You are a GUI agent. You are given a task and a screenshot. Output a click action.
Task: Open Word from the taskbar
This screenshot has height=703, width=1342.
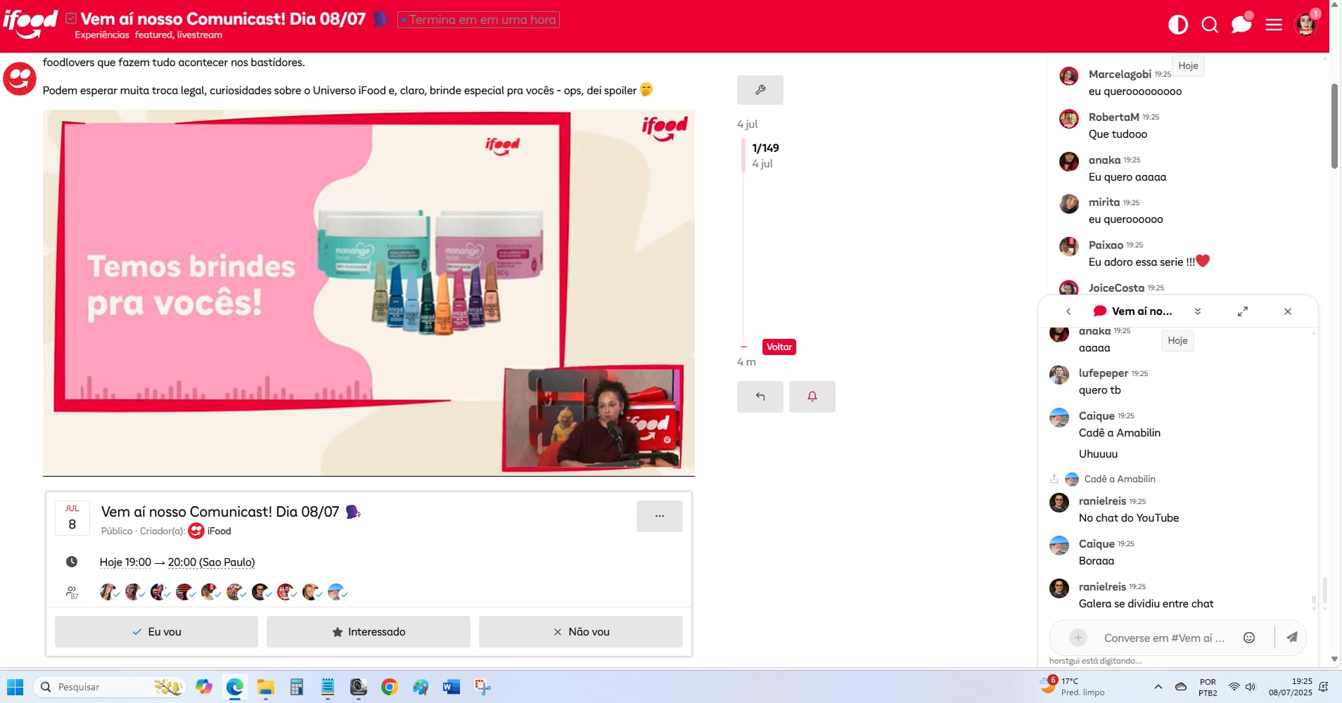[451, 687]
